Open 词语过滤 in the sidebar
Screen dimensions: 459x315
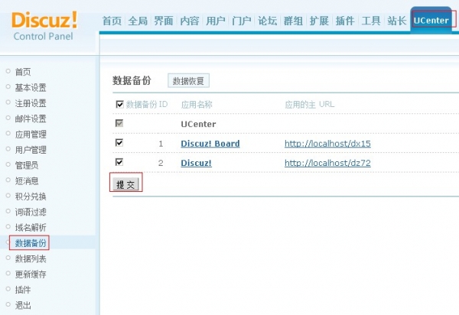tap(31, 212)
